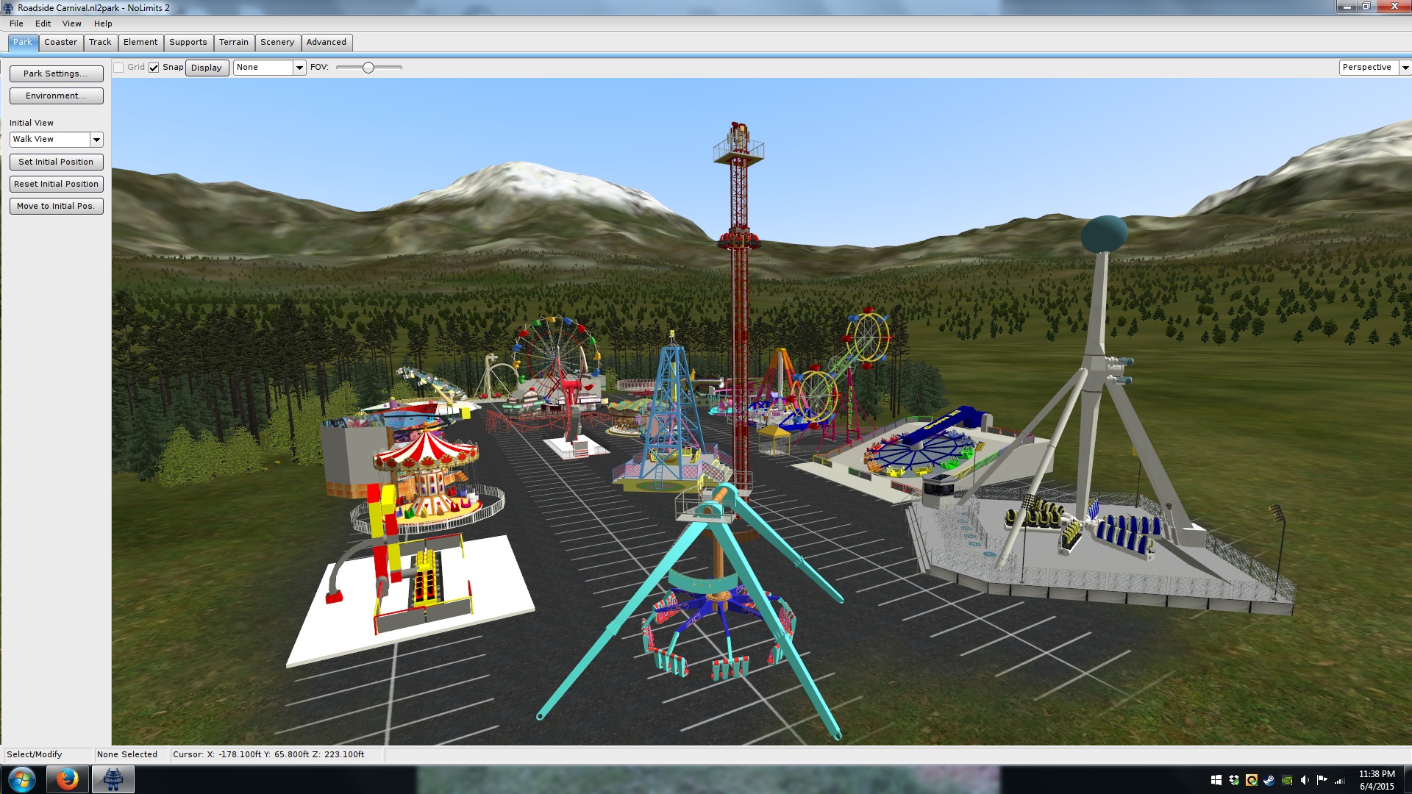
Task: Uncheck the Snap checkbox
Action: (x=154, y=68)
